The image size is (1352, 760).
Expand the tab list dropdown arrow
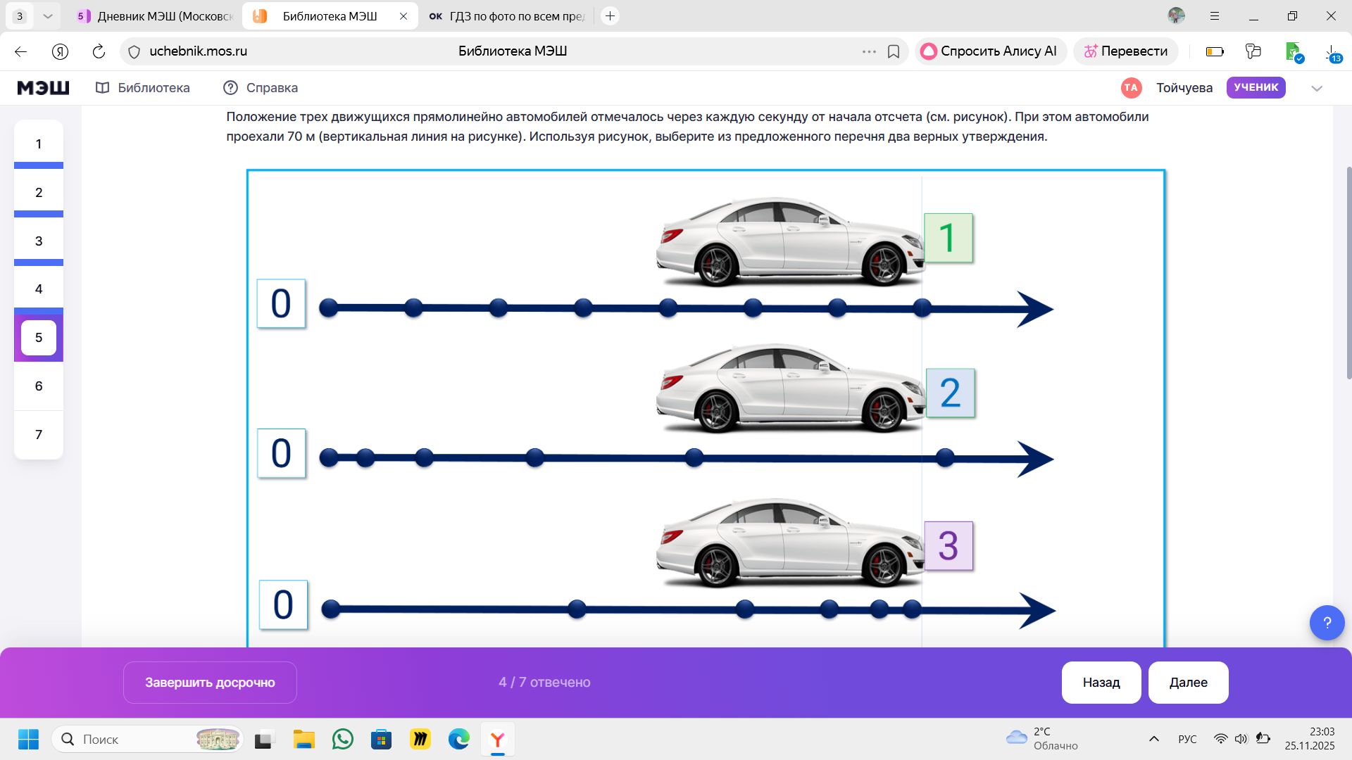48,15
